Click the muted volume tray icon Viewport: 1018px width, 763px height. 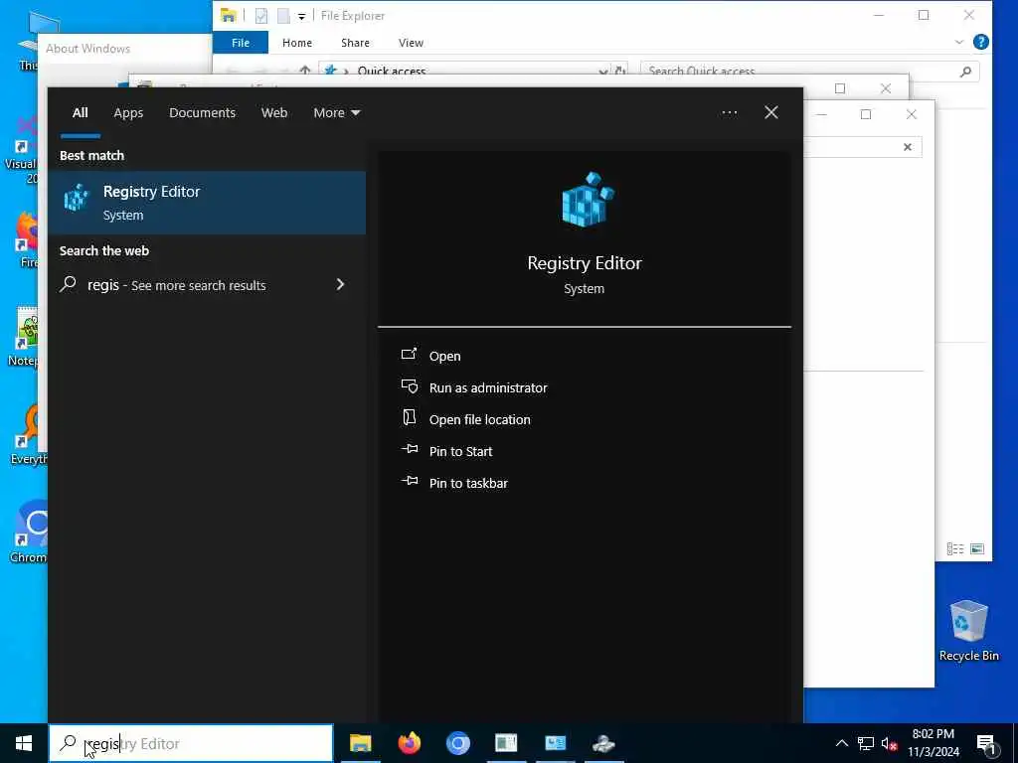[890, 743]
